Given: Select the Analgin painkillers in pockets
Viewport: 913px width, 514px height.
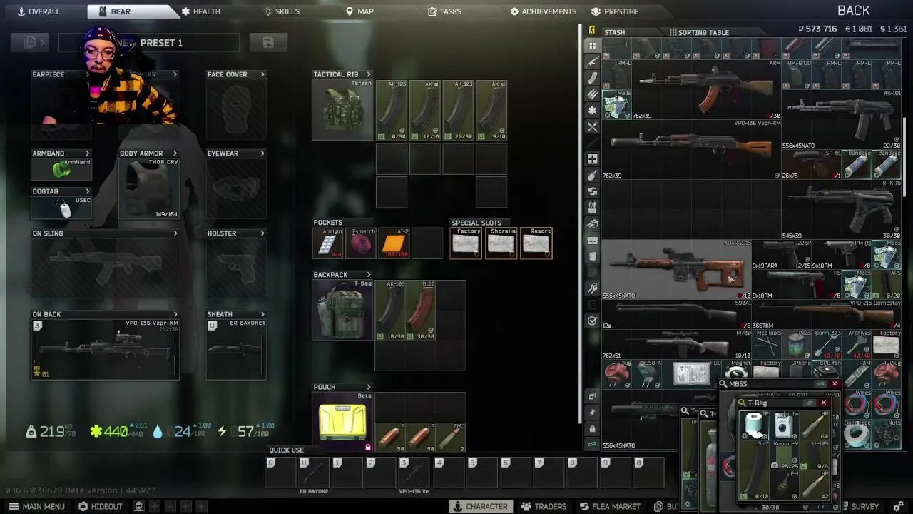Looking at the screenshot, I should (327, 243).
